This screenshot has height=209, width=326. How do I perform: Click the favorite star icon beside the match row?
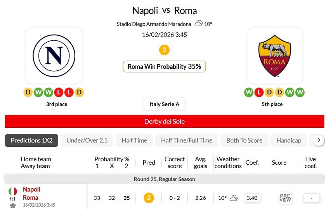pyautogui.click(x=13, y=206)
